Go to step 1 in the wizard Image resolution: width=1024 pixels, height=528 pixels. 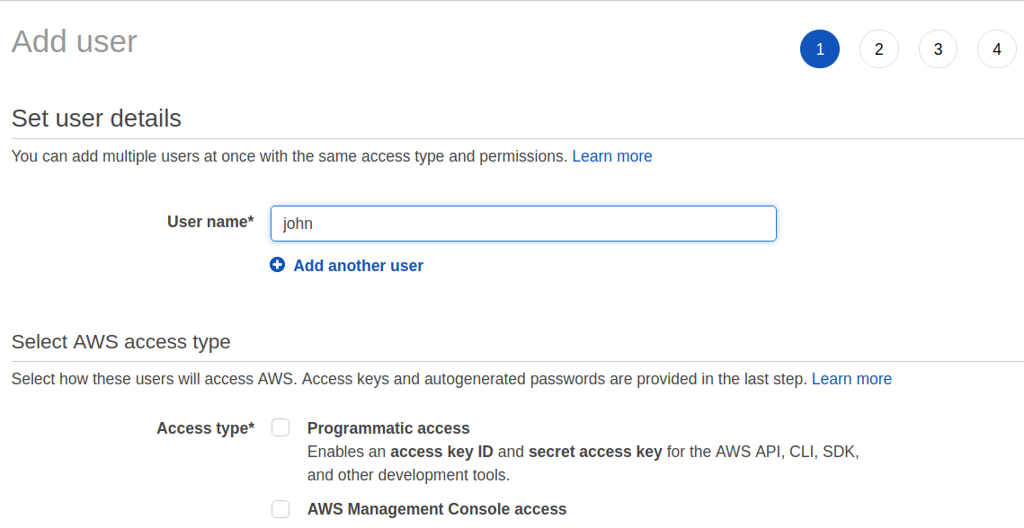[x=820, y=49]
